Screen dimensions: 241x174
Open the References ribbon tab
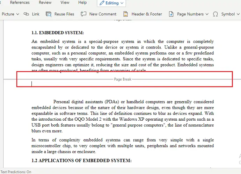(x=20, y=2)
